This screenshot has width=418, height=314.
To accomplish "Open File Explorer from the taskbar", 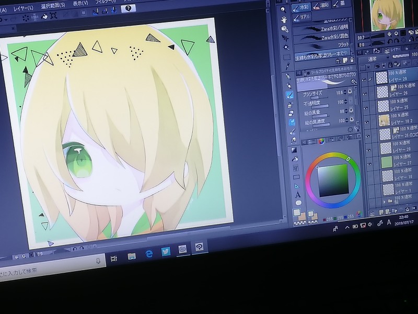I will pyautogui.click(x=132, y=256).
